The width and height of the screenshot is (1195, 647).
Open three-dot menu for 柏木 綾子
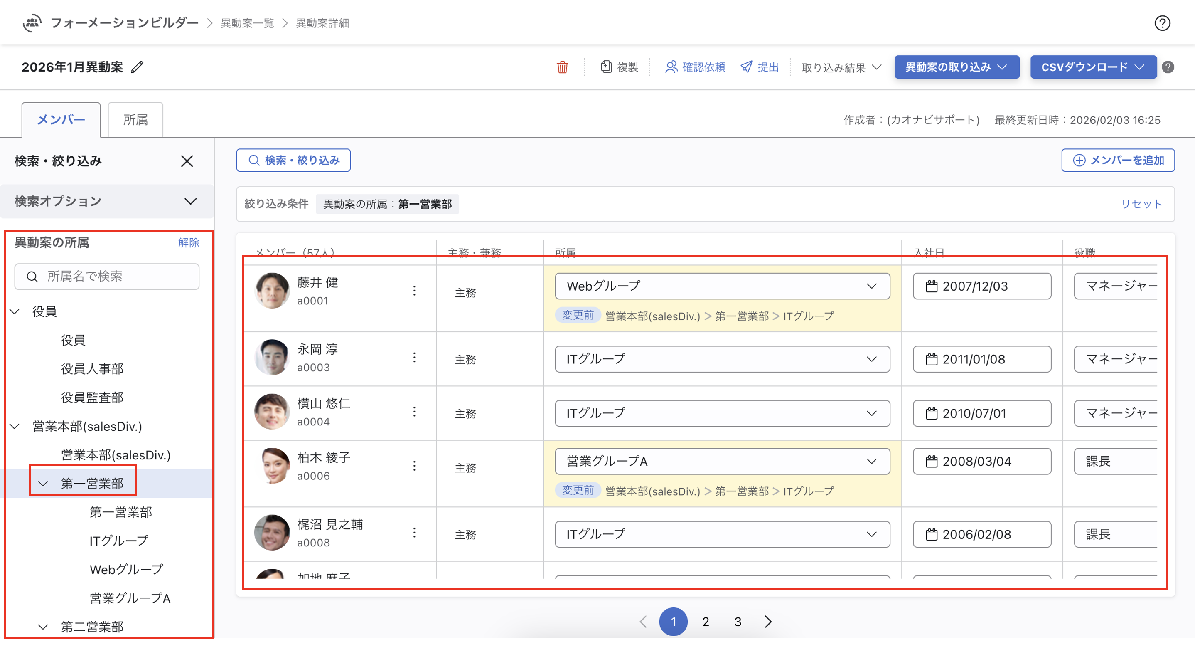pos(414,466)
